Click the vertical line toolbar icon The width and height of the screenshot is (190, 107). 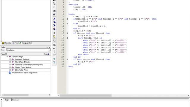54,51
